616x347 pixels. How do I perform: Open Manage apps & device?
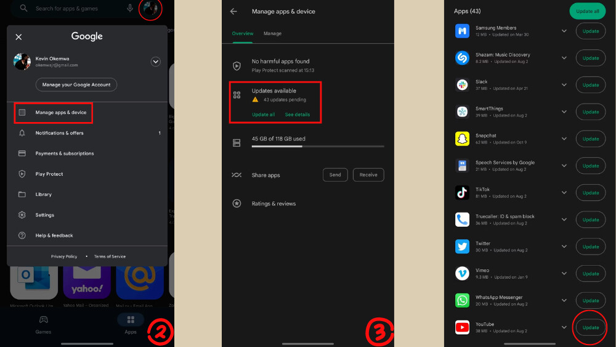(x=60, y=113)
